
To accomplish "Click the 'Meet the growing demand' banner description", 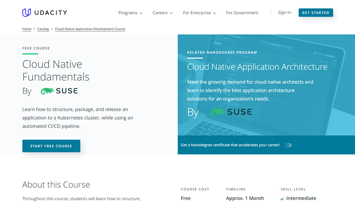I will pos(250,91).
